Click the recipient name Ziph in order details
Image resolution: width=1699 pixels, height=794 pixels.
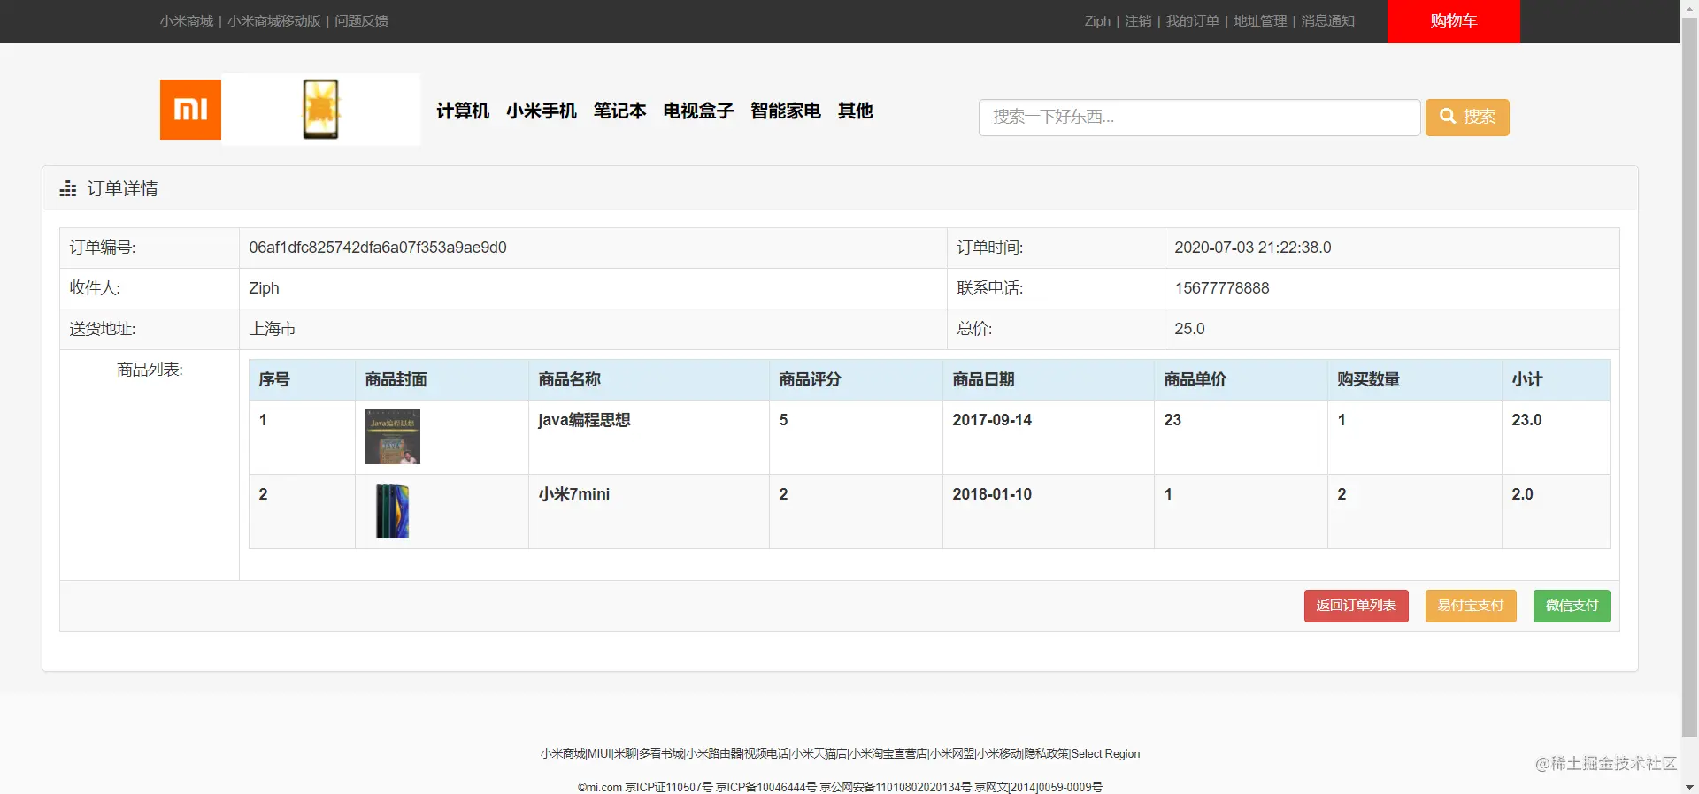tap(264, 288)
